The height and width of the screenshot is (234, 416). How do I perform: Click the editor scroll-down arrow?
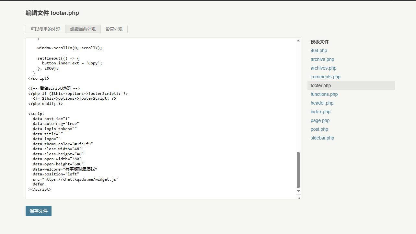pyautogui.click(x=298, y=191)
